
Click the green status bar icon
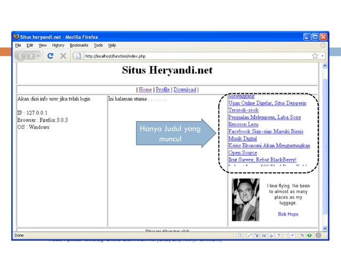(x=309, y=235)
